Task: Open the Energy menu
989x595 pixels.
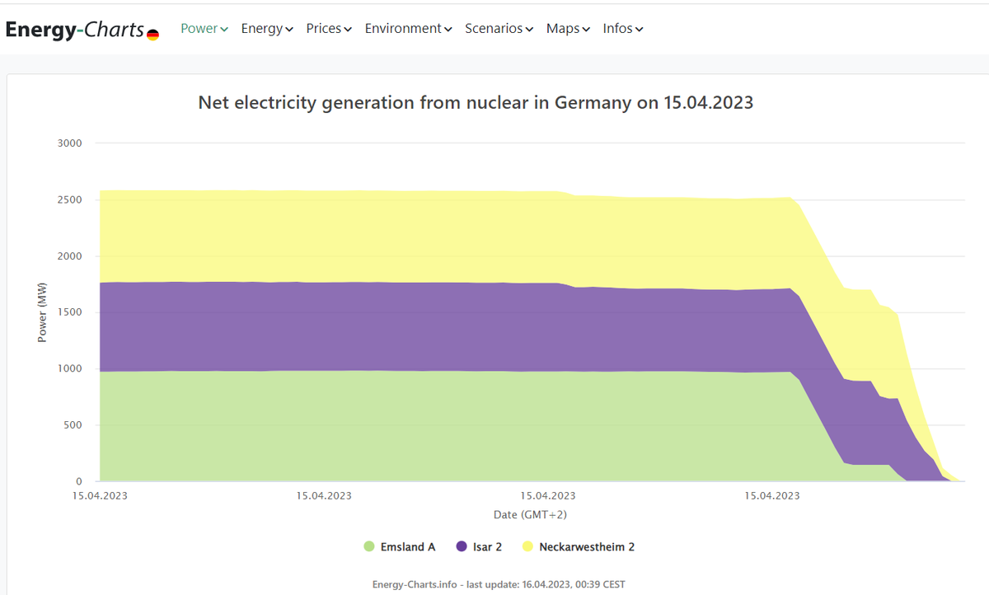Action: tap(267, 28)
